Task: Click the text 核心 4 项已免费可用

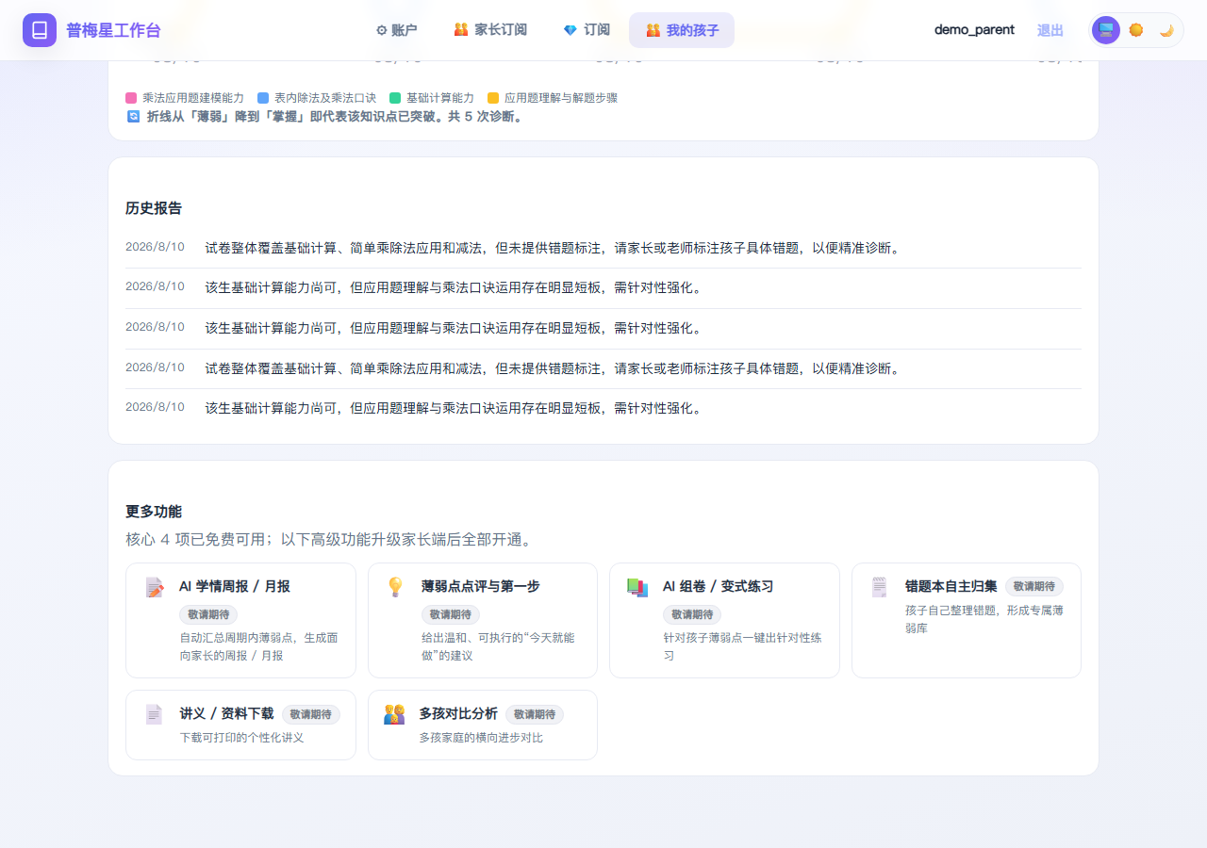Action: tap(194, 540)
